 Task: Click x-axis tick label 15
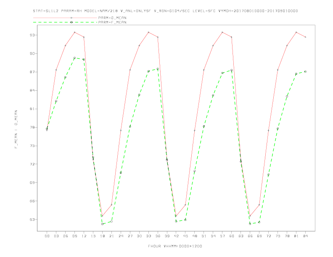pyautogui.click(x=93, y=236)
